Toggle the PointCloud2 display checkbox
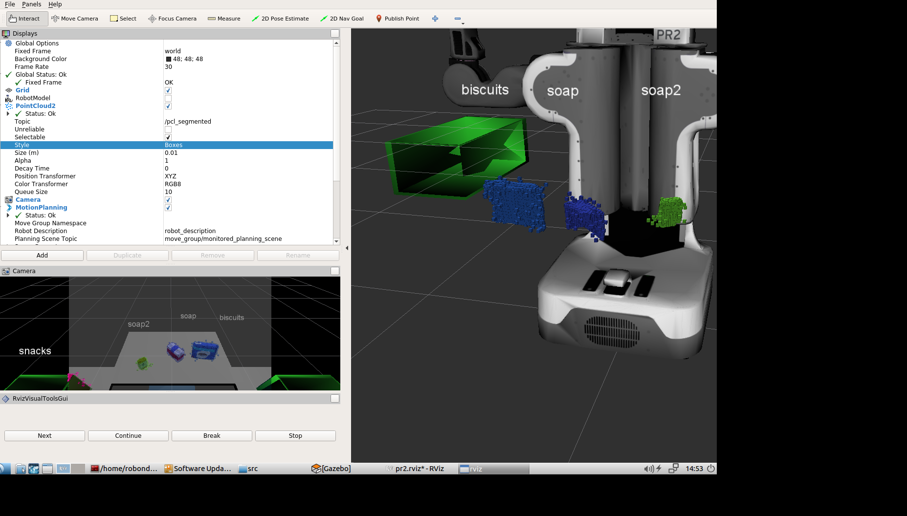 (x=168, y=106)
